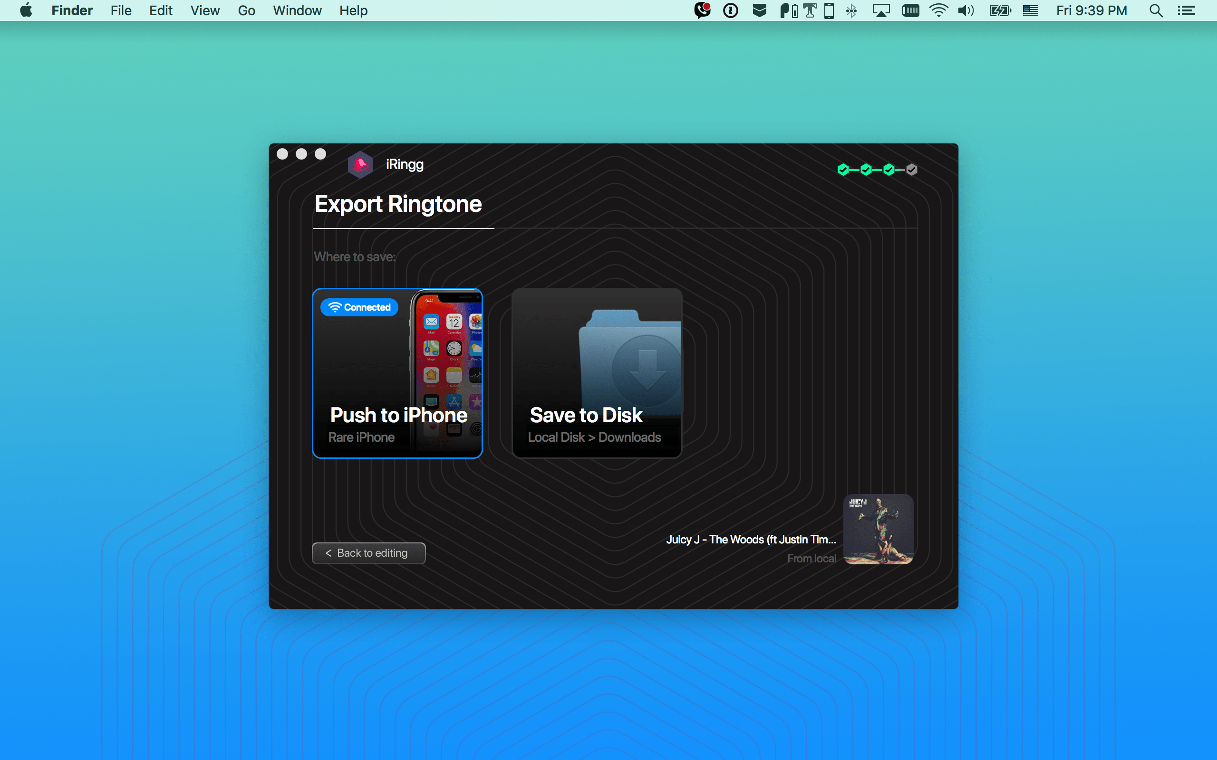Go back with Back to editing button

point(368,553)
